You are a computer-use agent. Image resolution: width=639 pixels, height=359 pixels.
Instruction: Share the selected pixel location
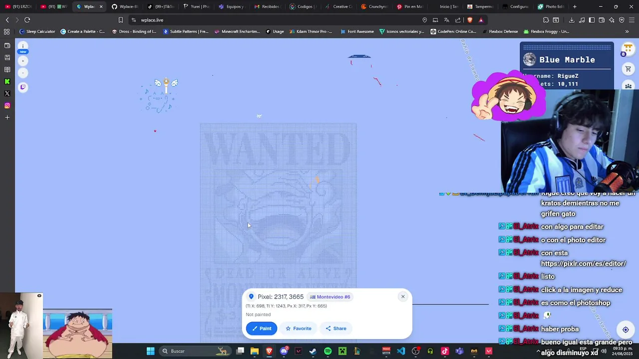(336, 329)
